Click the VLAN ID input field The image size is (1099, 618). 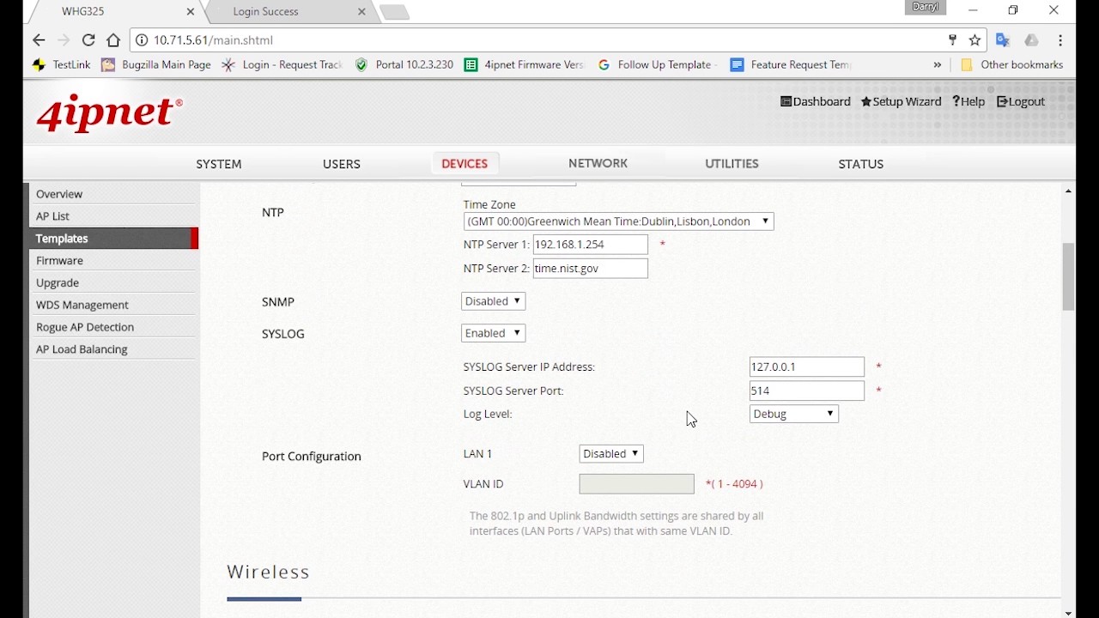[x=636, y=484]
